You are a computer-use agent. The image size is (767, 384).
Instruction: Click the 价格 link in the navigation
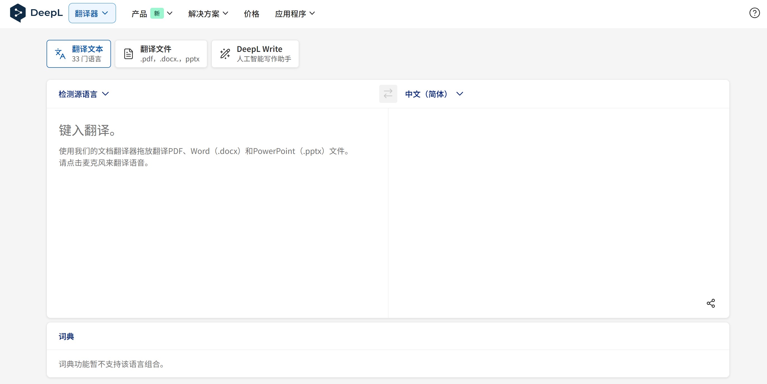point(251,13)
